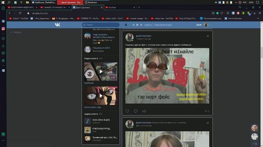Open the site security lock icon

coord(28,13)
